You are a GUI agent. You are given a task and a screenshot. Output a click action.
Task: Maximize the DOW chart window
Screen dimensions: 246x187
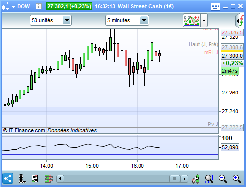233,6
